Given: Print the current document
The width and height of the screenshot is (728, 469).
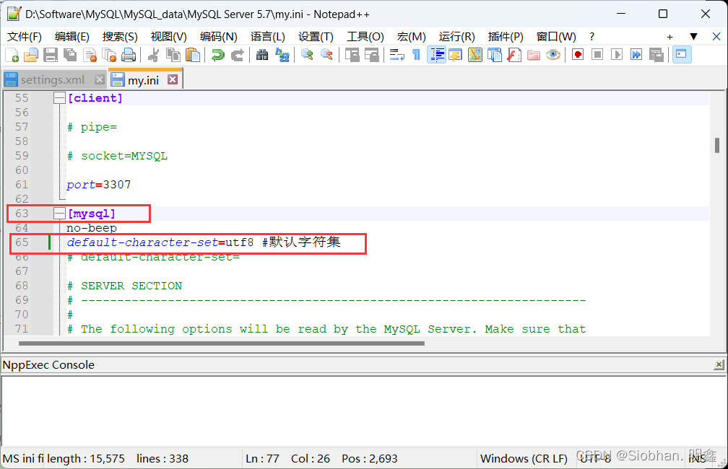Looking at the screenshot, I should coord(129,54).
